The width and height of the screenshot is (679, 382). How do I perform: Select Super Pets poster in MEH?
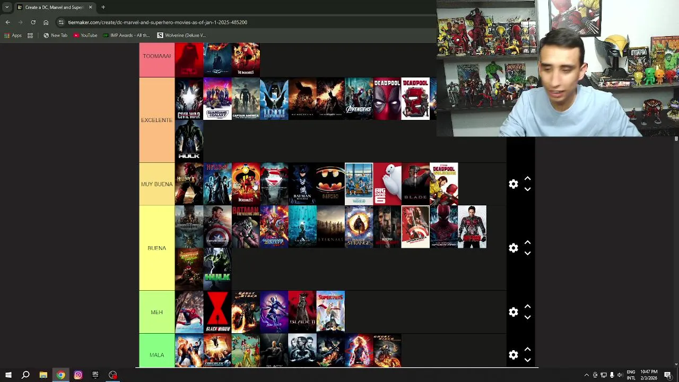pyautogui.click(x=330, y=312)
